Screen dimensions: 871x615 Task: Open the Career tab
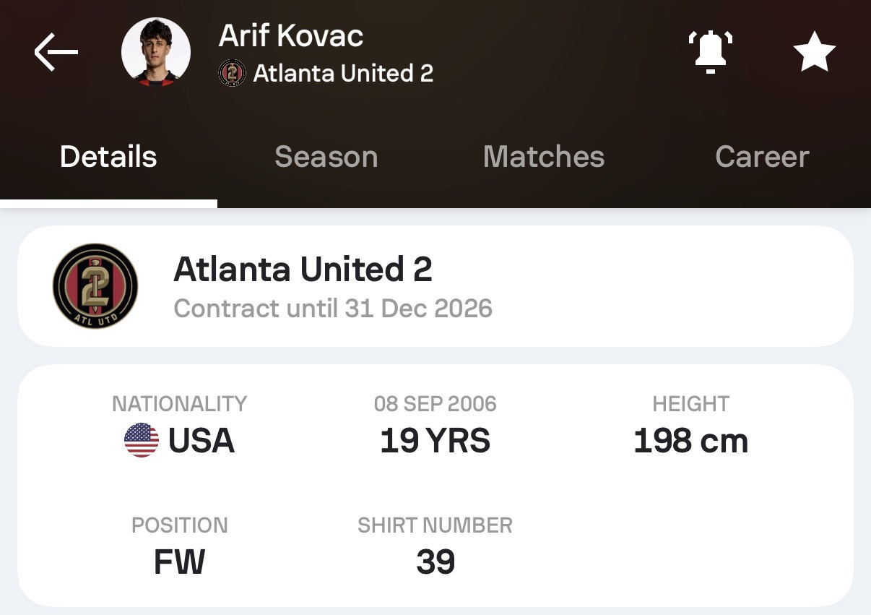762,157
